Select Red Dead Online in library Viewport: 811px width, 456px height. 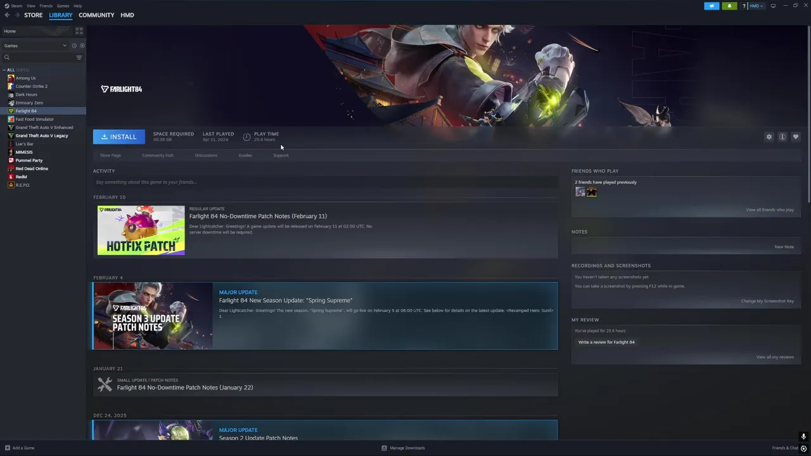click(x=43, y=168)
